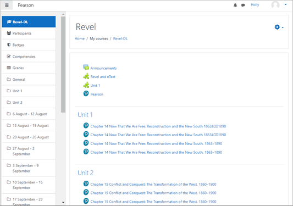Click the puzzle icon beside Unit 1 activity
Viewport: 293px width, 206px height.
coord(86,85)
